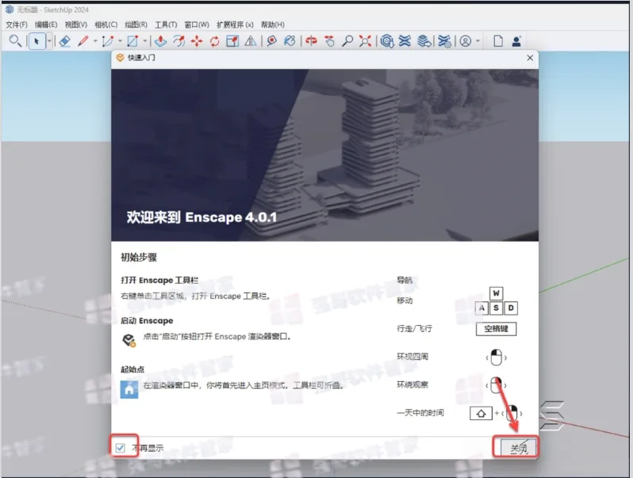This screenshot has width=633, height=478.
Task: Click the Flip tool icon
Action: 251,41
